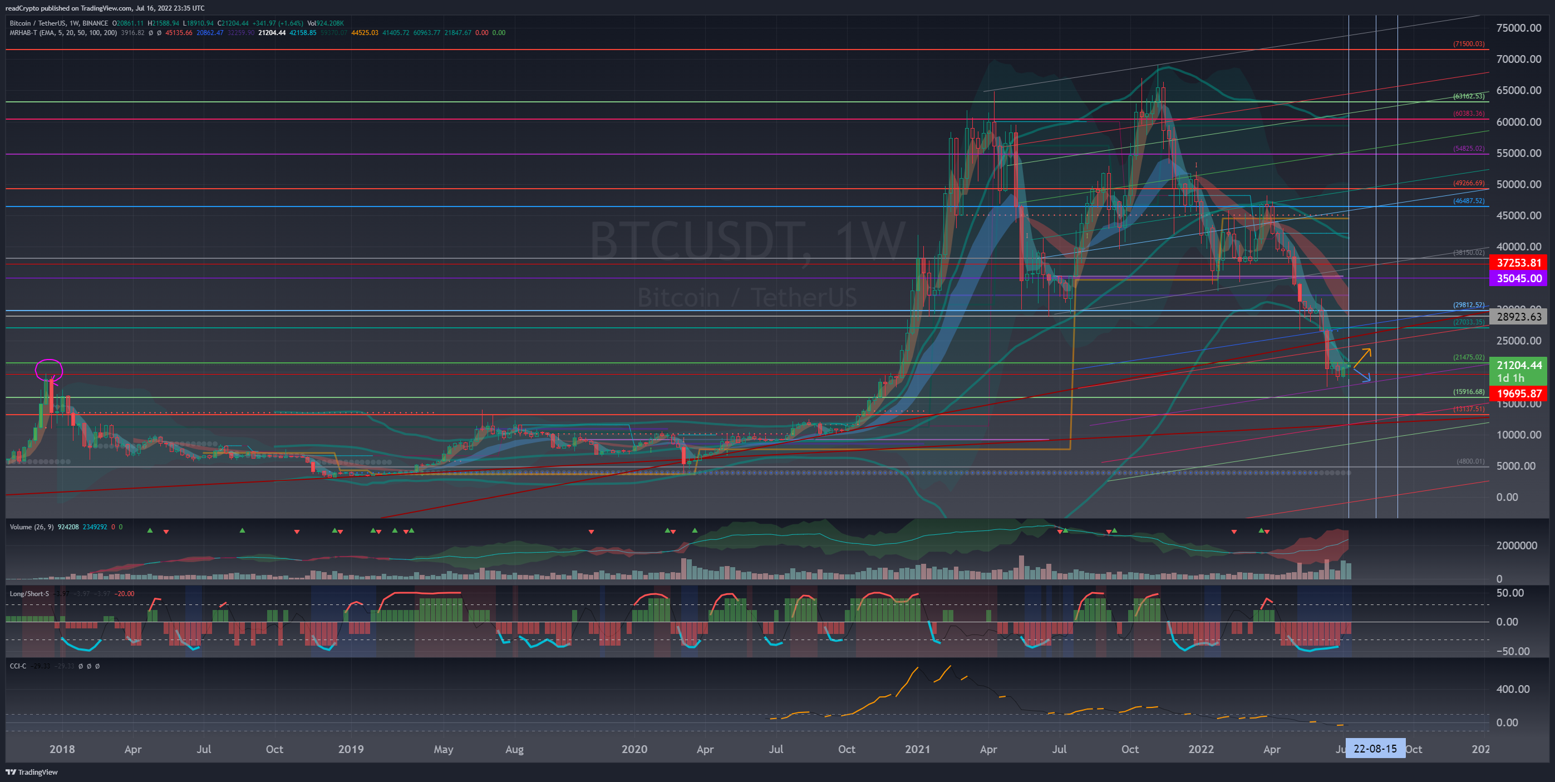Screen dimensions: 1555x782
Task: Click the 60000.00 price axis label
Action: (1519, 122)
